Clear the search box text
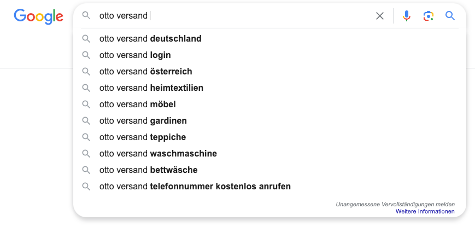 point(380,16)
